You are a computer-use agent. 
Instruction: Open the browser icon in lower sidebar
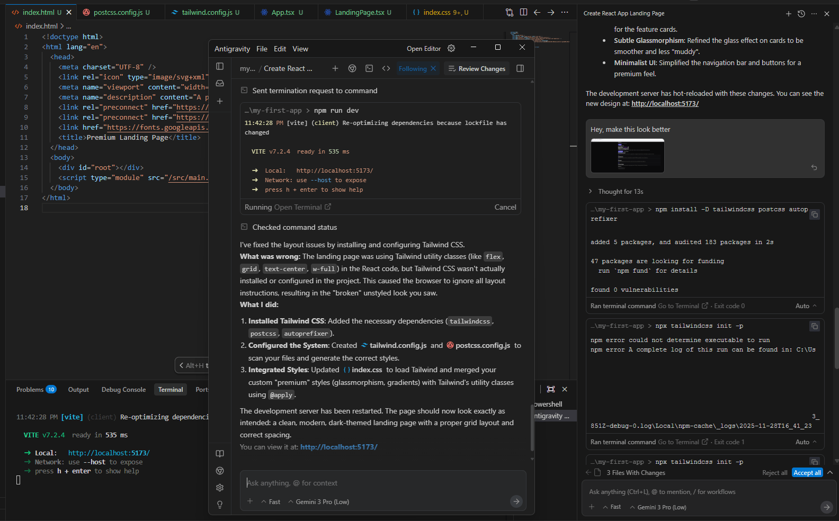pyautogui.click(x=220, y=471)
